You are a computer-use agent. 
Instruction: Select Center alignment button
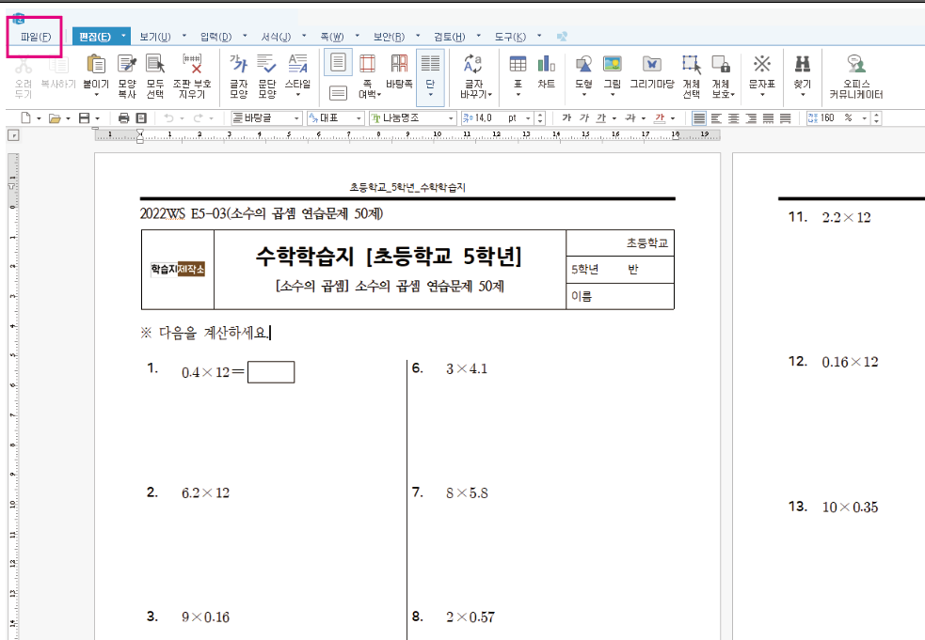[733, 117]
